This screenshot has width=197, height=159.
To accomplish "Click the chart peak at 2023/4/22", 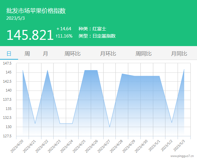I will pyautogui.click(x=47, y=70).
